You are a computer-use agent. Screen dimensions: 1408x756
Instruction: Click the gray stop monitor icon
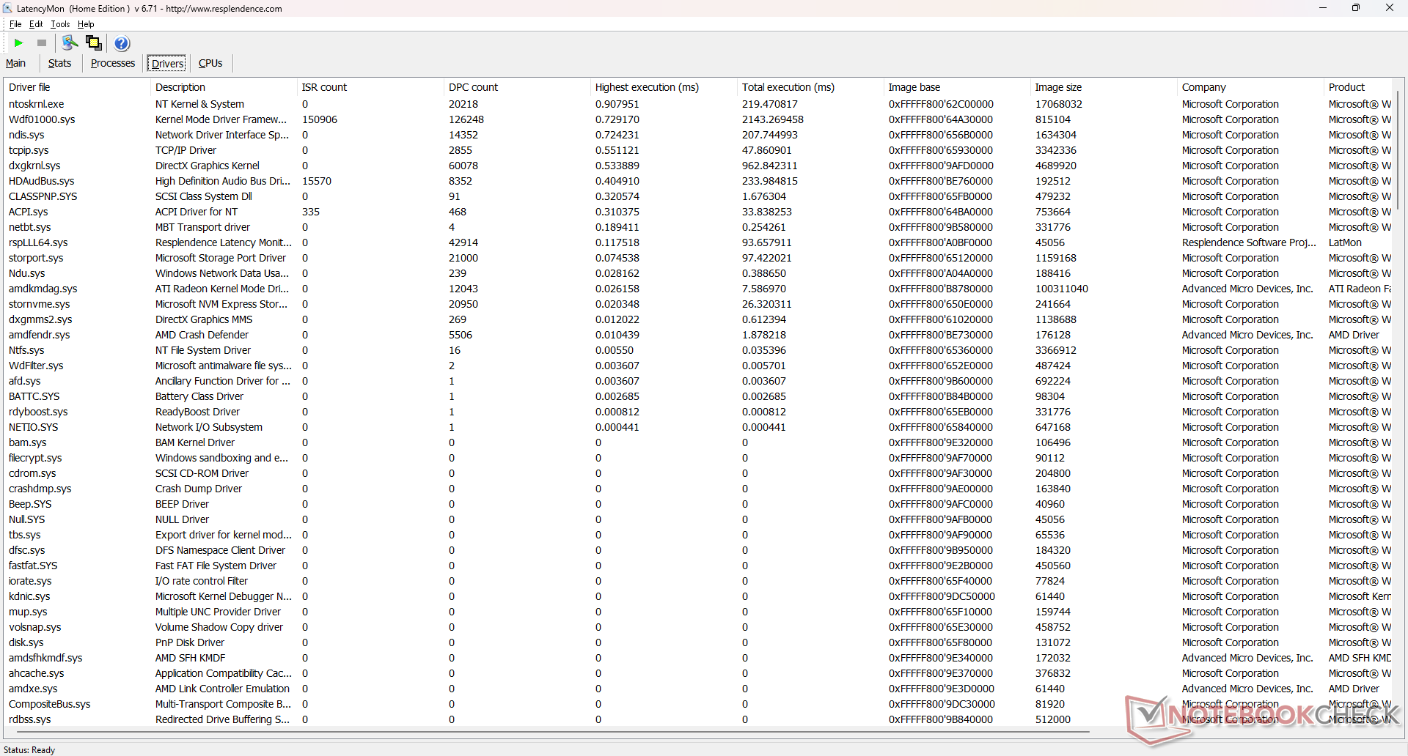pyautogui.click(x=42, y=43)
